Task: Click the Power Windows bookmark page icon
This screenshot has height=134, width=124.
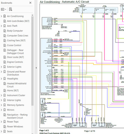Action: (5, 127)
